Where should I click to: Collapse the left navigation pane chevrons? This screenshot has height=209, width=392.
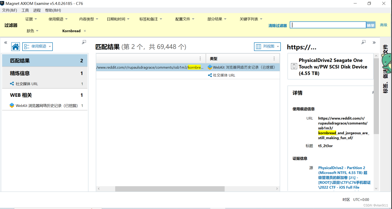pos(5,43)
